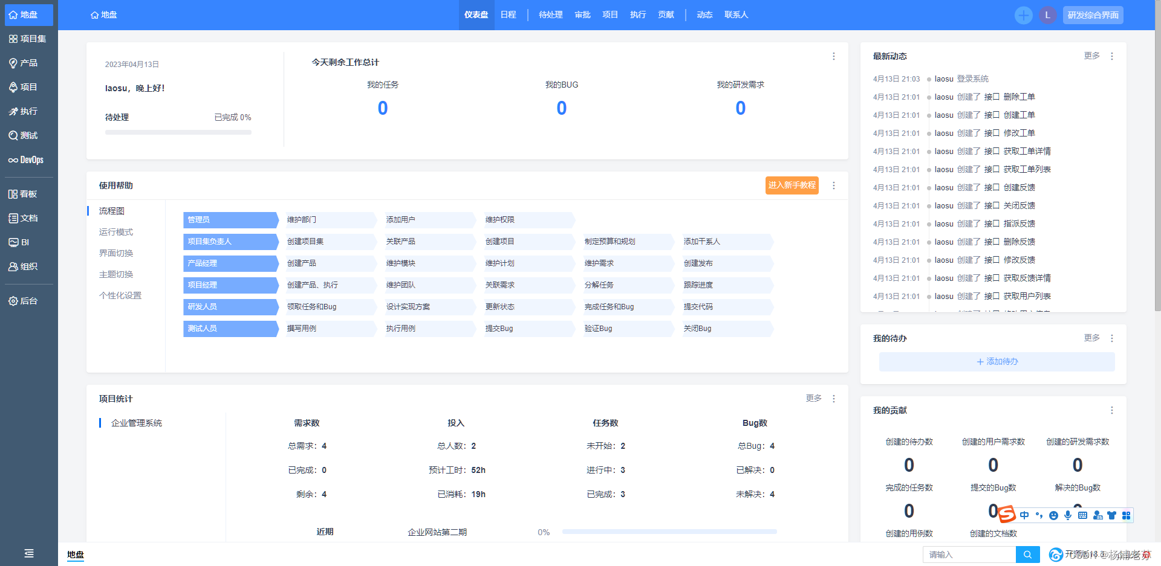The height and width of the screenshot is (566, 1161).
Task: Click the 关闭Bug flow step
Action: click(727, 329)
